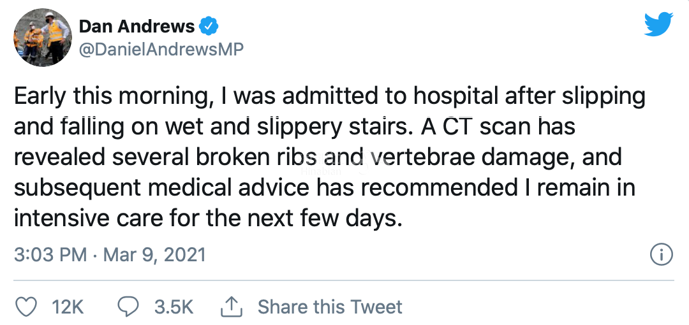Click the phrase "broken ribs" in the tweet
Screen dimensions: 689x325
tap(246, 157)
